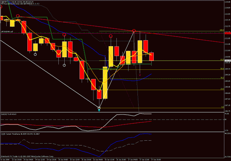Click the 15 Jan 12:00 time label
This screenshot has width=231, height=161.
[x=75, y=160]
